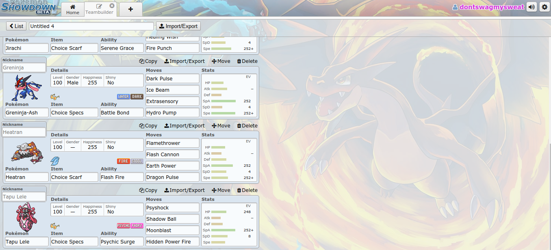Viewport: 551px width, 250px height.
Task: Edit the Flamethrower move field
Action: pyautogui.click(x=172, y=143)
